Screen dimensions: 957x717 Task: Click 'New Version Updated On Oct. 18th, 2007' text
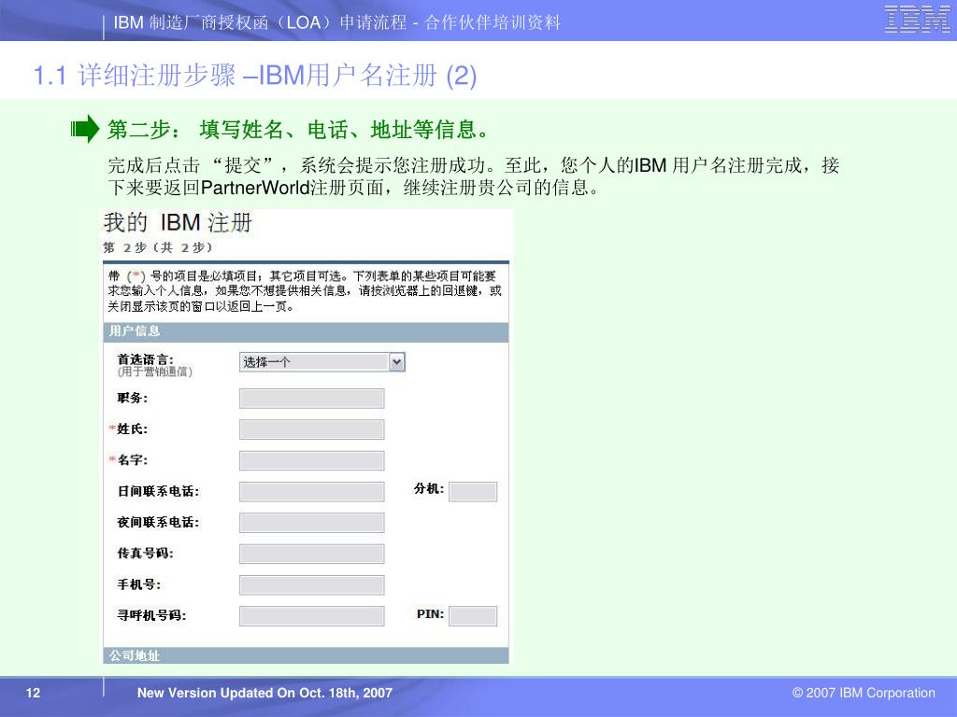click(x=264, y=693)
